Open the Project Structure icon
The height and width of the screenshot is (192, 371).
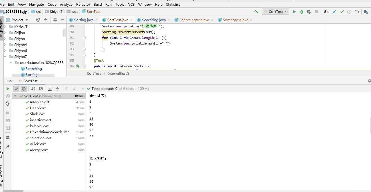pyautogui.click(x=366, y=12)
